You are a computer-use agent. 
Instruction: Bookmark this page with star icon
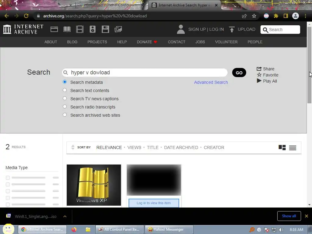click(254, 16)
